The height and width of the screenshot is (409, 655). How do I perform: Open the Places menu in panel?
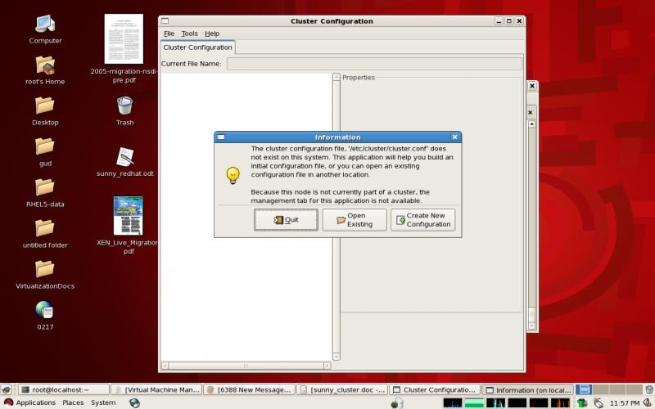[73, 402]
